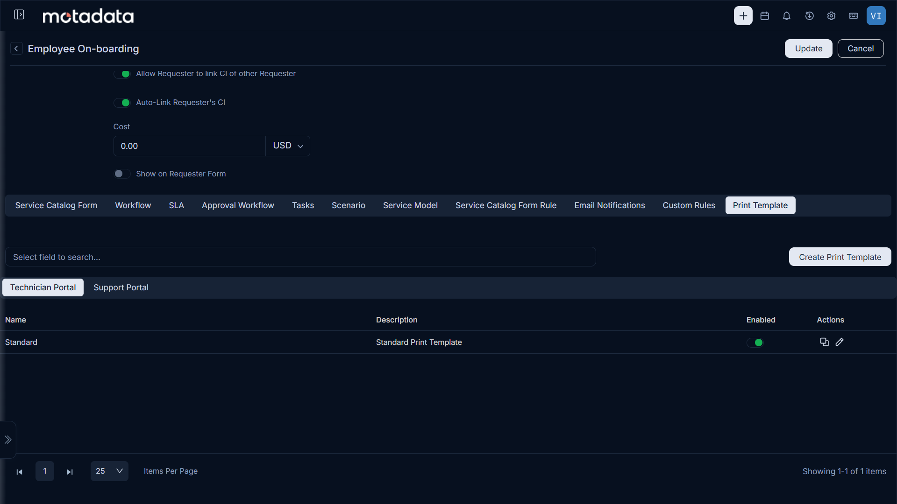This screenshot has width=897, height=504.
Task: Expand the left panel double-chevron
Action: (x=8, y=440)
